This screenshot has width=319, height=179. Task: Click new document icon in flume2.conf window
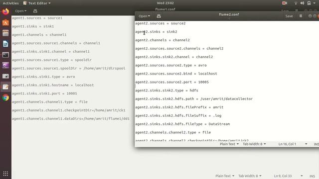coord(159,16)
